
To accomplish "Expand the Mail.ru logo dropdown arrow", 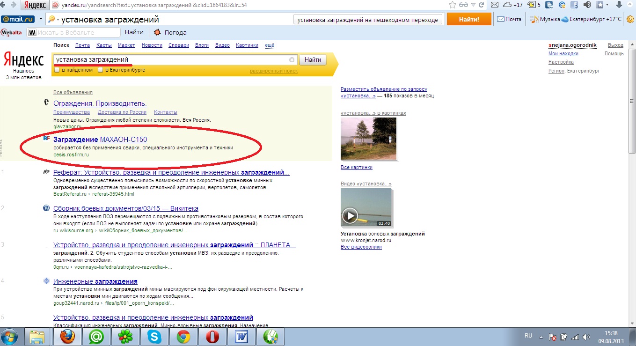I will pos(41,20).
